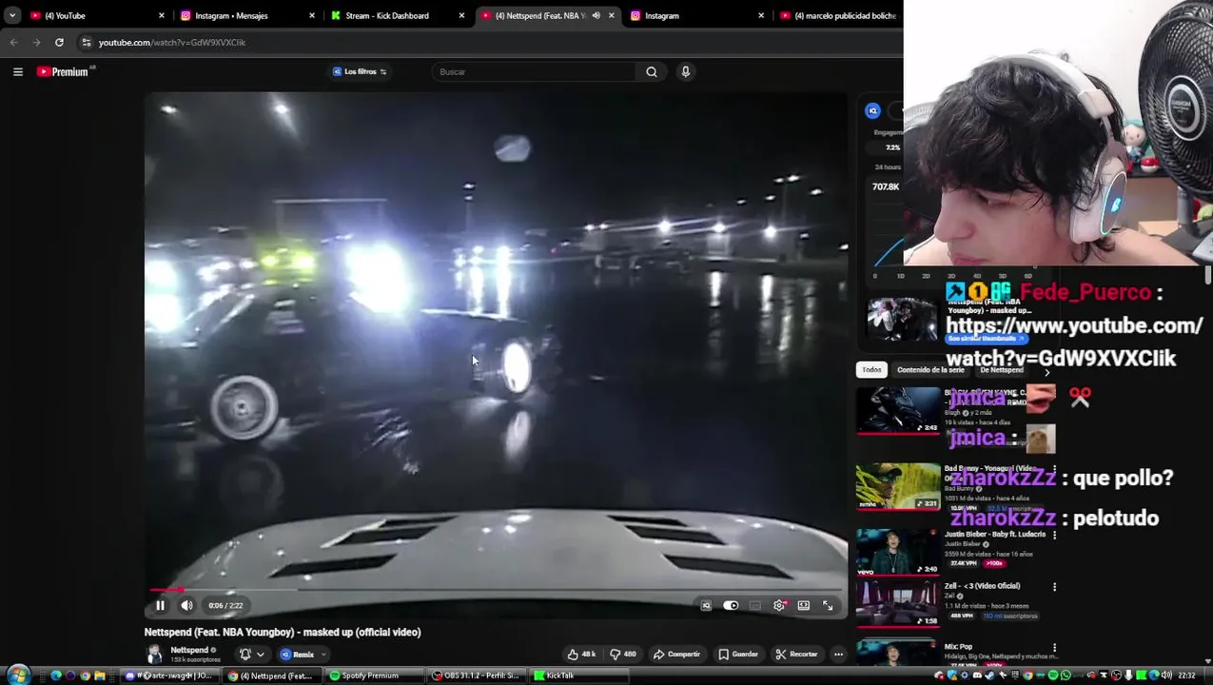The height and width of the screenshot is (685, 1213).
Task: Open File Explorer pinned taskbar icon
Action: (99, 675)
